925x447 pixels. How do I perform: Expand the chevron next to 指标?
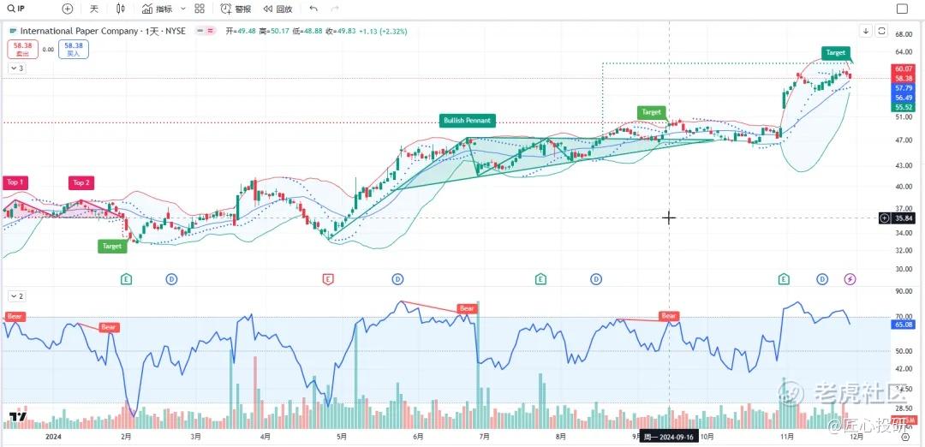pyautogui.click(x=183, y=9)
